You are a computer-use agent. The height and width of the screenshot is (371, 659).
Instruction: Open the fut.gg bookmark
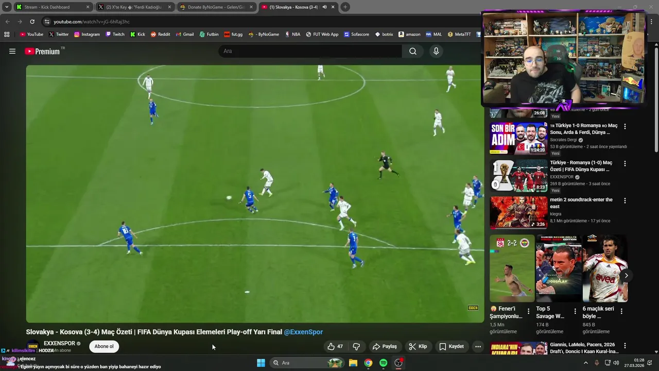pyautogui.click(x=233, y=35)
